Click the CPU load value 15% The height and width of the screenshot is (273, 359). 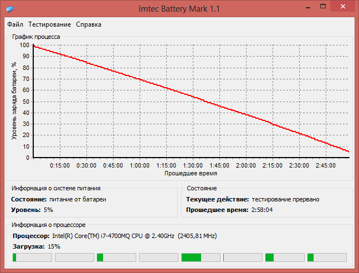click(x=54, y=246)
